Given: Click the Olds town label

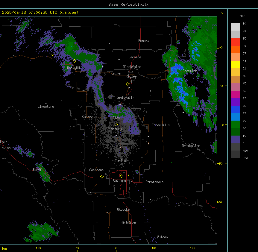Looking at the screenshot, I should tap(116, 118).
